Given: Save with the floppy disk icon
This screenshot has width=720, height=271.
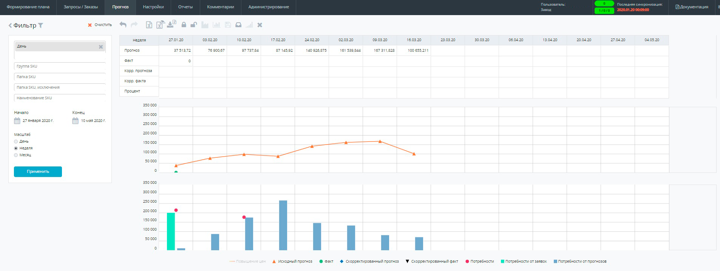Looking at the screenshot, I should 228,25.
